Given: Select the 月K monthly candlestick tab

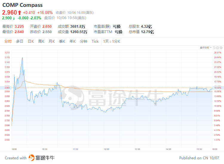Looking at the screenshot, I should point(52,41).
